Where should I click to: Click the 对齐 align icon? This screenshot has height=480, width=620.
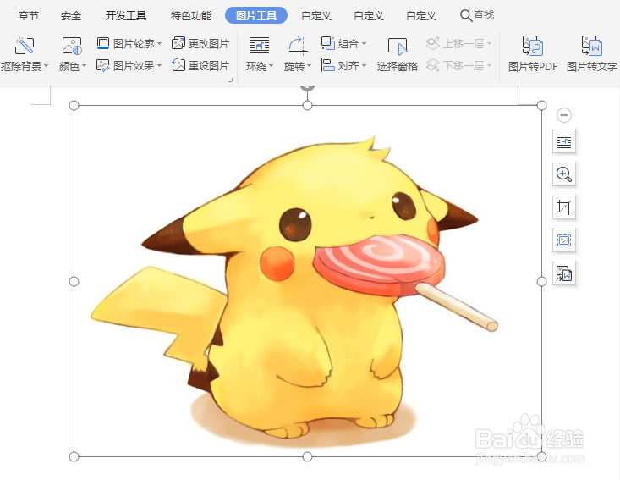click(328, 65)
